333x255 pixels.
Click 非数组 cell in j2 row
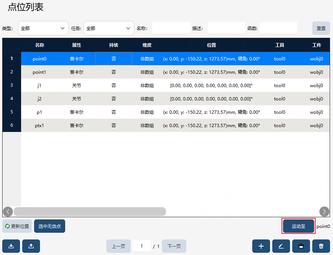tap(147, 99)
